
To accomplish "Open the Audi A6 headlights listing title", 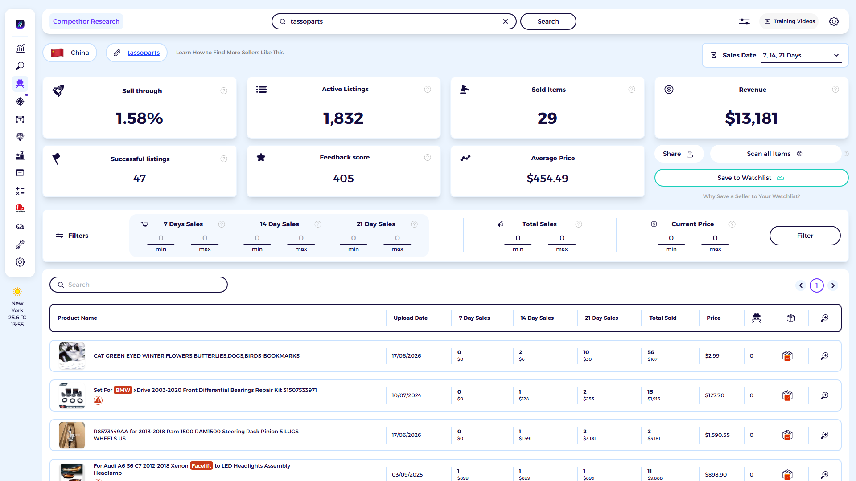I will tap(192, 469).
